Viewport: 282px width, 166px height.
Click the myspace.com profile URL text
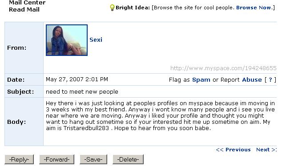coord(223,68)
